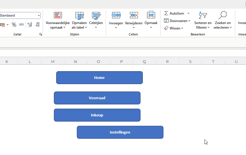This screenshot has height=155, width=246.
Task: Apply thousands separator (000) format
Action: [22, 25]
